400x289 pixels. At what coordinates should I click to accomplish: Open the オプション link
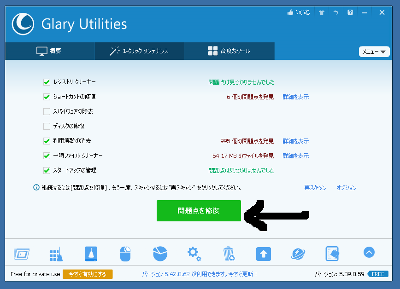click(346, 188)
